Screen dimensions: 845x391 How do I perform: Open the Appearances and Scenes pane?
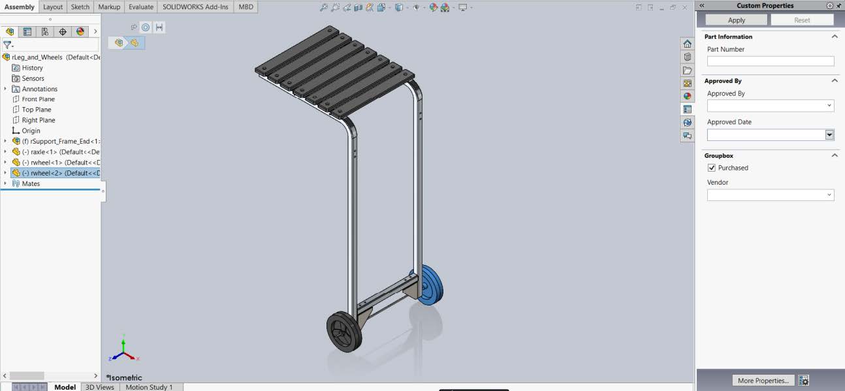687,96
